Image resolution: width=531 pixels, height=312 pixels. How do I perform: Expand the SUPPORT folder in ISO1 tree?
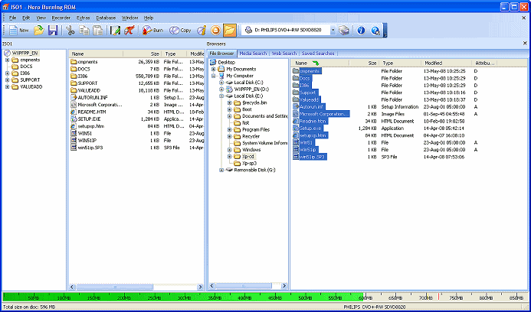click(x=7, y=80)
